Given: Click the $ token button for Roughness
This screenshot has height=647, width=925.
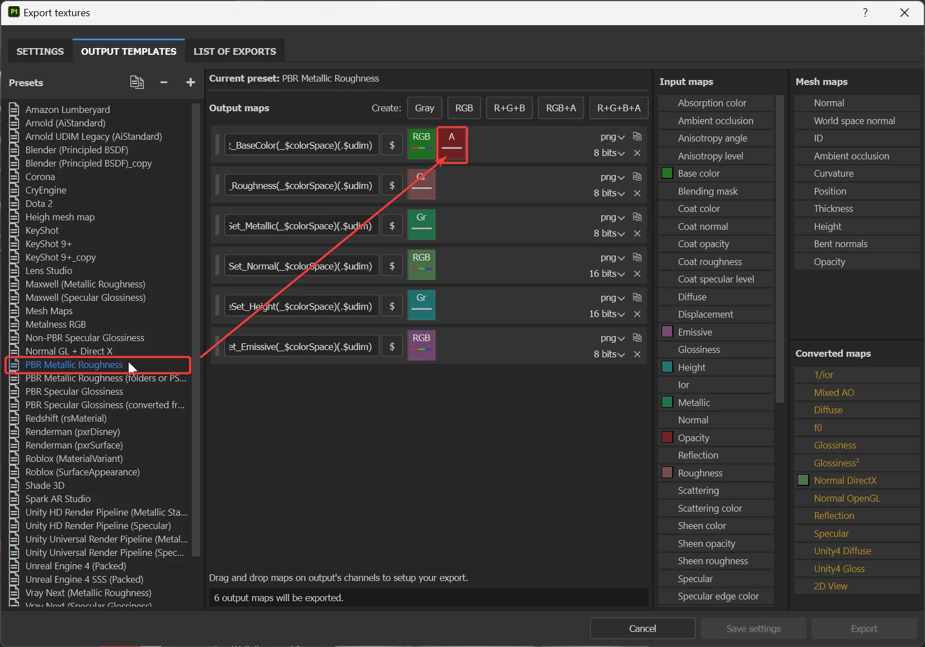Looking at the screenshot, I should (392, 185).
